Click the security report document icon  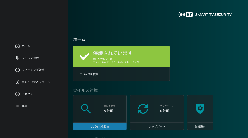(x=17, y=82)
